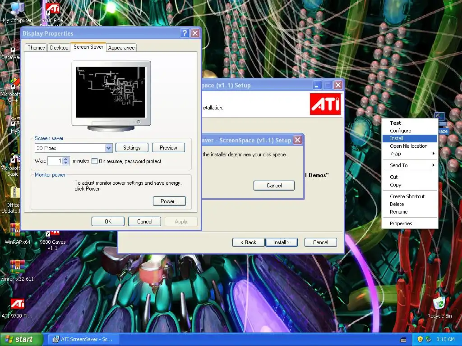This screenshot has height=346, width=462.
Task: Click the Display Properties help question icon
Action: pyautogui.click(x=185, y=33)
